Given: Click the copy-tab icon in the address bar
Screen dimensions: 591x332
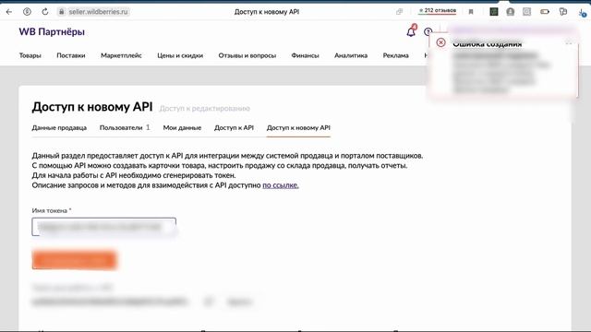Looking at the screenshot, I should pyautogui.click(x=400, y=12).
